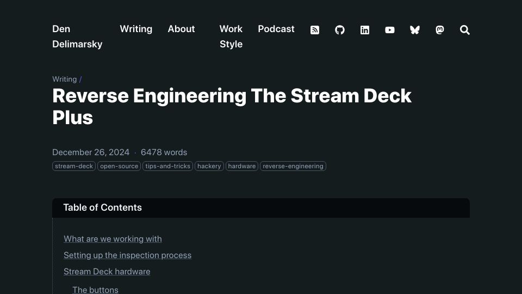Open the Work Style menu item

(231, 36)
